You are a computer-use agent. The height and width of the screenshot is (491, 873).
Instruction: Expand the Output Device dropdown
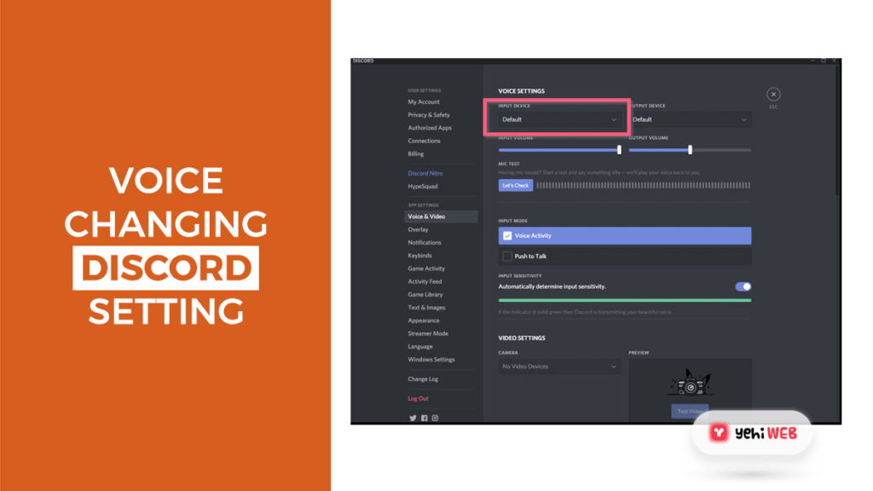[689, 119]
